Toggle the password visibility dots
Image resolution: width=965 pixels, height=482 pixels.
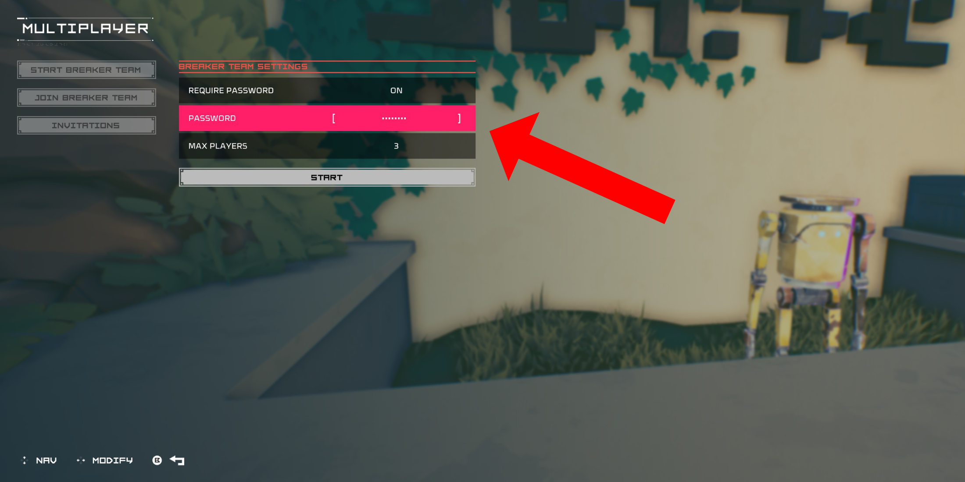(x=396, y=118)
